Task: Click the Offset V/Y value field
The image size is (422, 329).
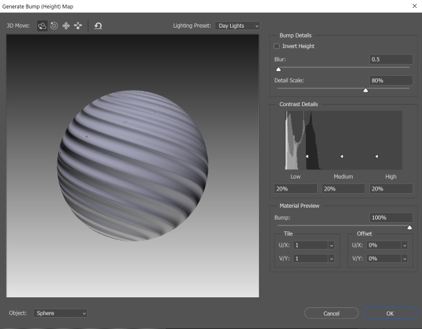Action: (384, 259)
